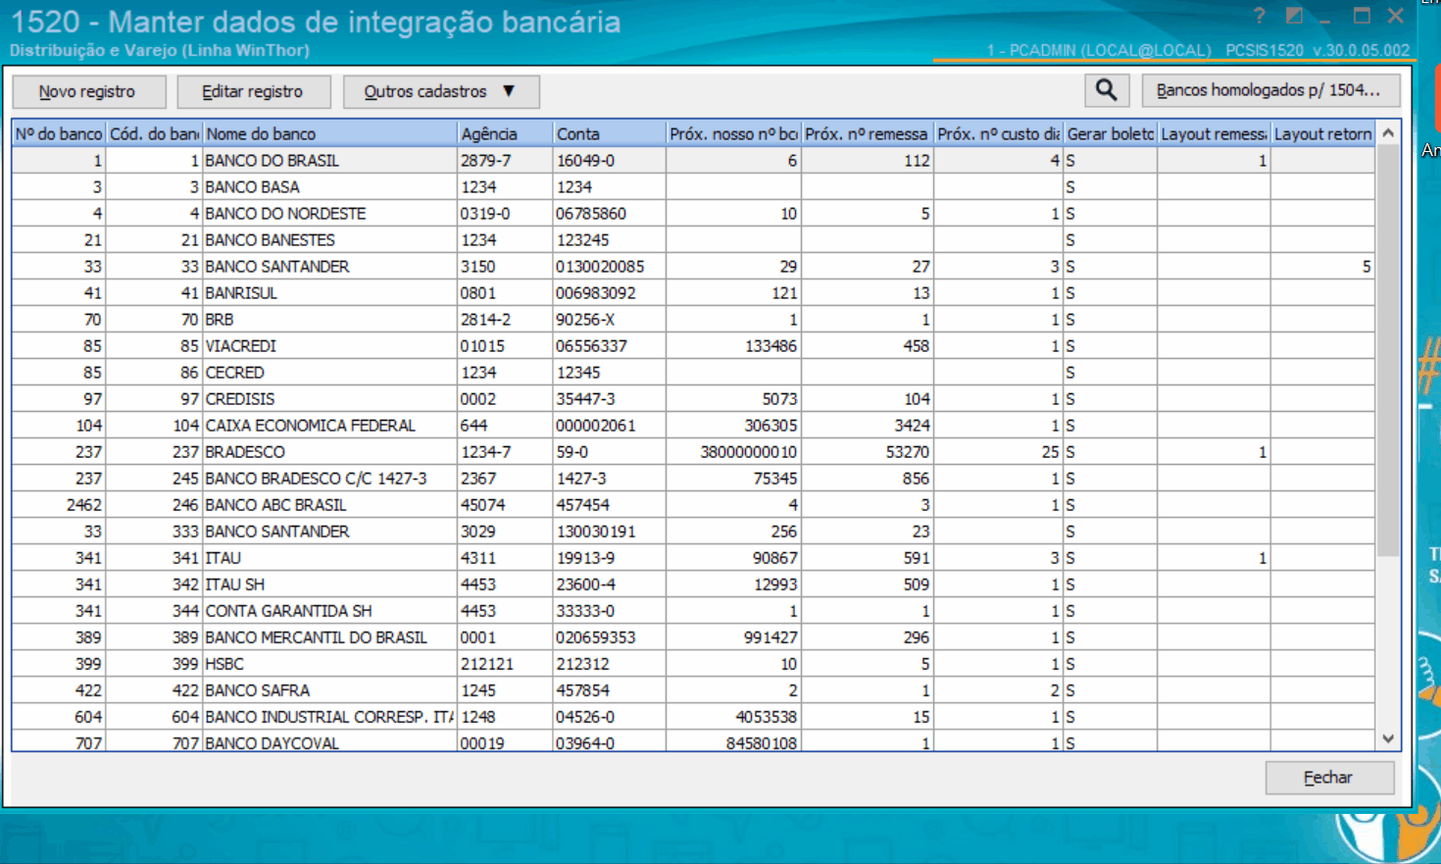The height and width of the screenshot is (864, 1441).
Task: Close the window with Fechar button
Action: point(1328,777)
